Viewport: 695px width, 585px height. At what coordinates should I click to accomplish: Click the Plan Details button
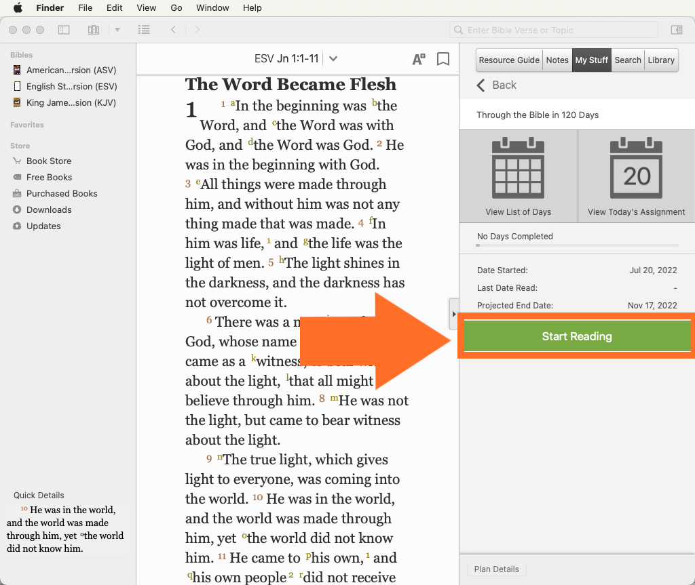(497, 569)
